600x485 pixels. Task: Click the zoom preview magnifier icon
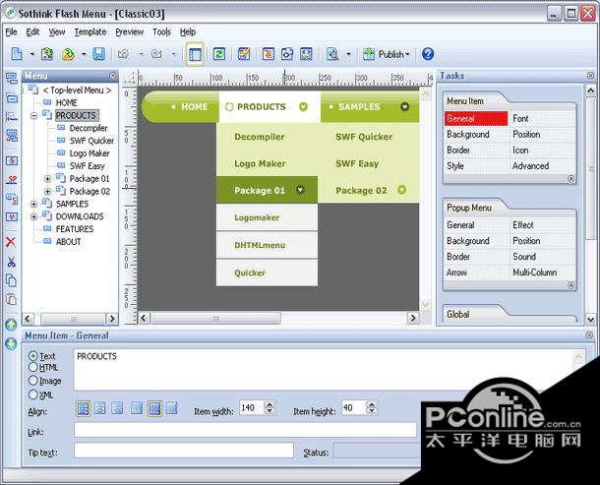coord(332,54)
